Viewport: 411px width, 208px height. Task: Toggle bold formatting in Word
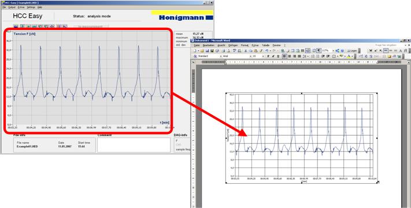268,56
